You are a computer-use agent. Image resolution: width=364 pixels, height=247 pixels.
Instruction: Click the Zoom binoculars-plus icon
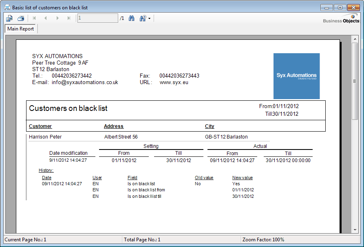(143, 18)
